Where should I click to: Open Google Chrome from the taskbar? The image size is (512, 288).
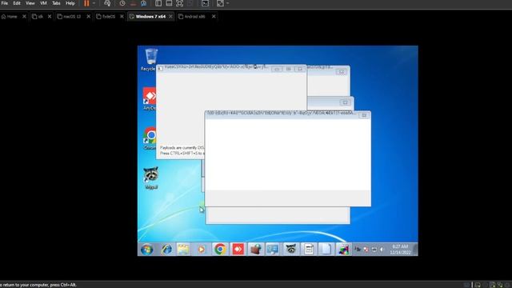[x=220, y=250]
